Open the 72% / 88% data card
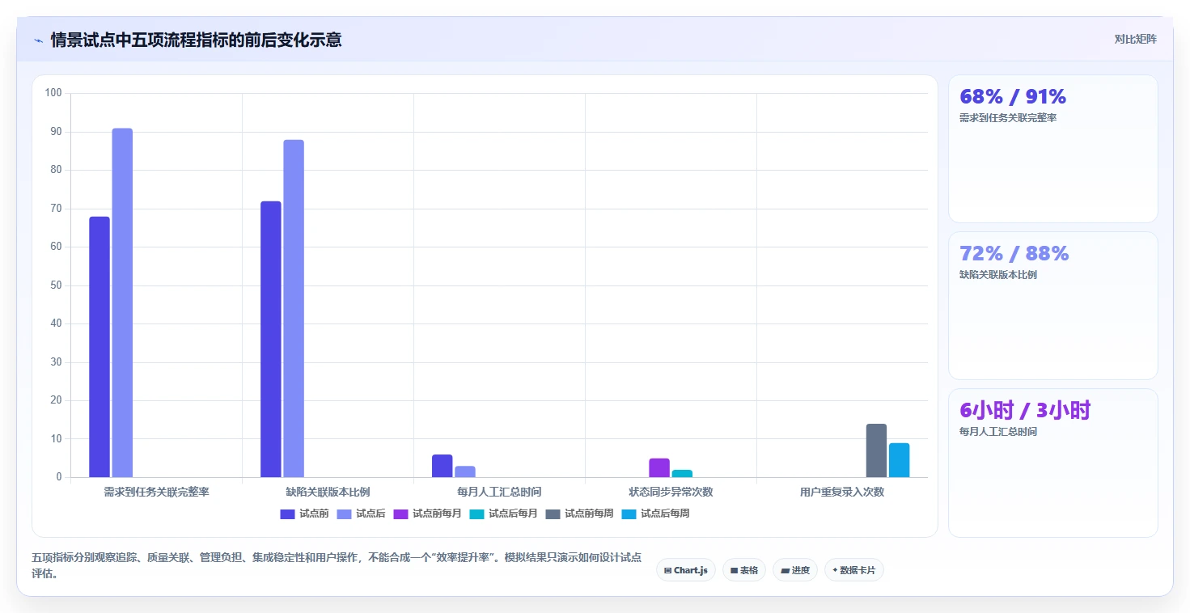1190x613 pixels. point(1052,306)
